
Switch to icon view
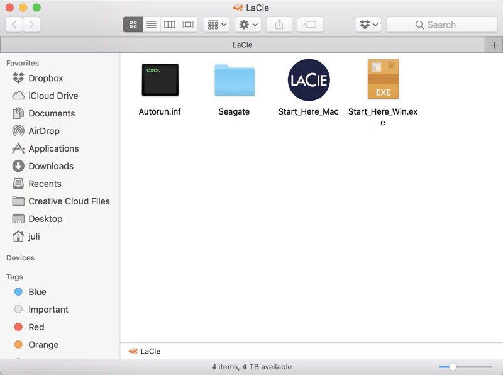tap(133, 25)
